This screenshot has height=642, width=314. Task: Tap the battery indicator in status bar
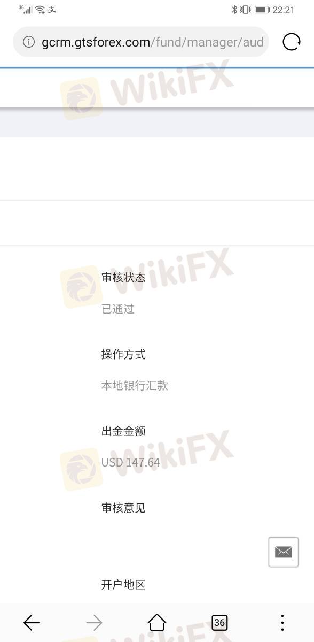262,10
